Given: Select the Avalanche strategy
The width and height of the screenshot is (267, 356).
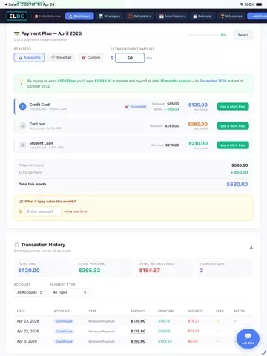Looking at the screenshot, I should [x=29, y=57].
